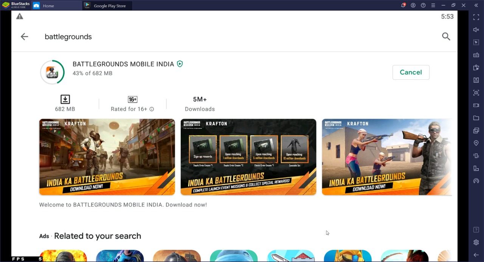Toggle the cursor lock sidebar icon

point(476,42)
